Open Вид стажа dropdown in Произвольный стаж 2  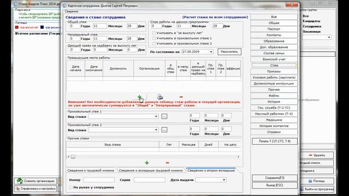156,130
